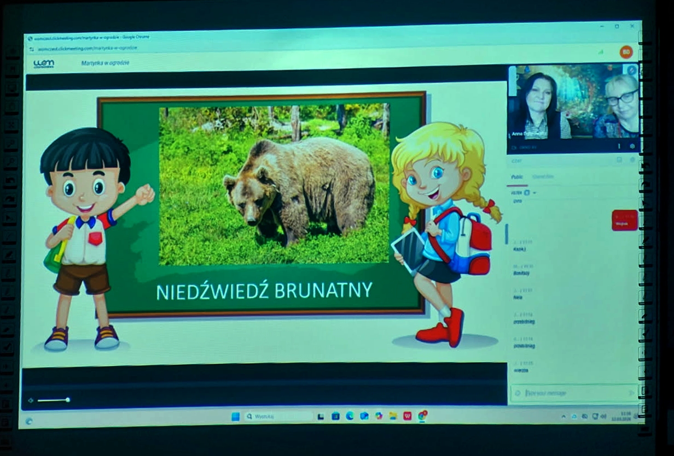Open the Windows Start menu
Image resolution: width=674 pixels, height=456 pixels.
tap(235, 417)
